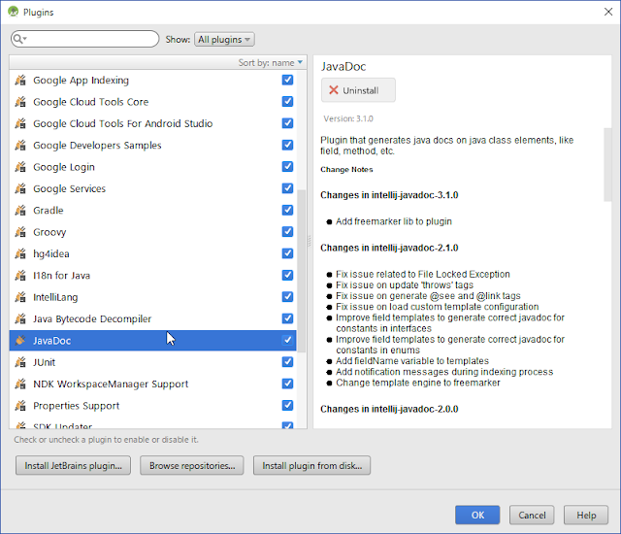Open the Show All plugins dropdown
The width and height of the screenshot is (621, 534).
click(x=224, y=39)
